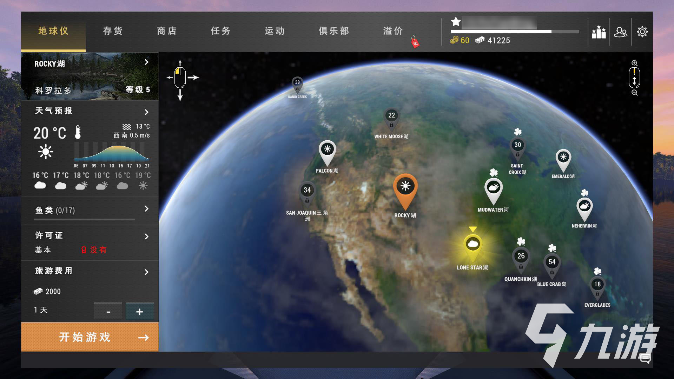Click the discount tag icon near 溢价
The width and height of the screenshot is (674, 379).
point(415,42)
